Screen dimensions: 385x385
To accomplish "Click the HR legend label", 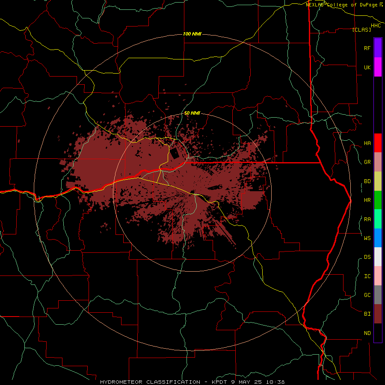I will point(367,200).
